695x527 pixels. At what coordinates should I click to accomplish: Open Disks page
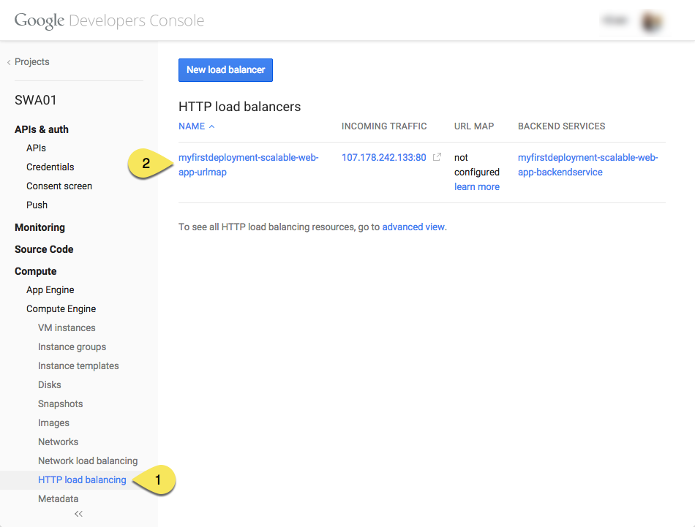(50, 385)
